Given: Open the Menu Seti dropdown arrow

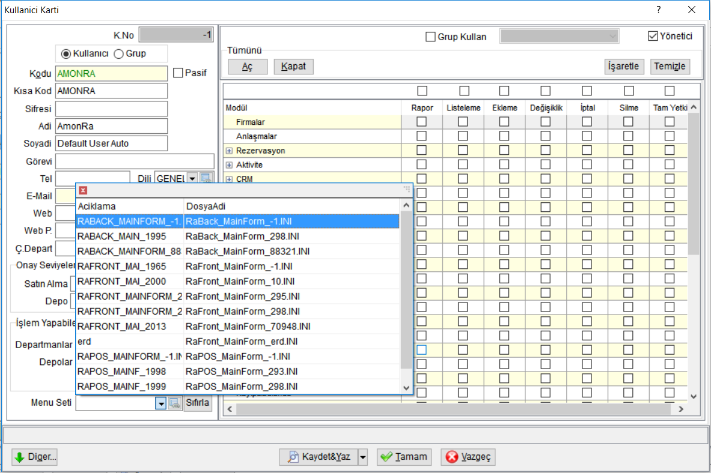Looking at the screenshot, I should pos(161,403).
